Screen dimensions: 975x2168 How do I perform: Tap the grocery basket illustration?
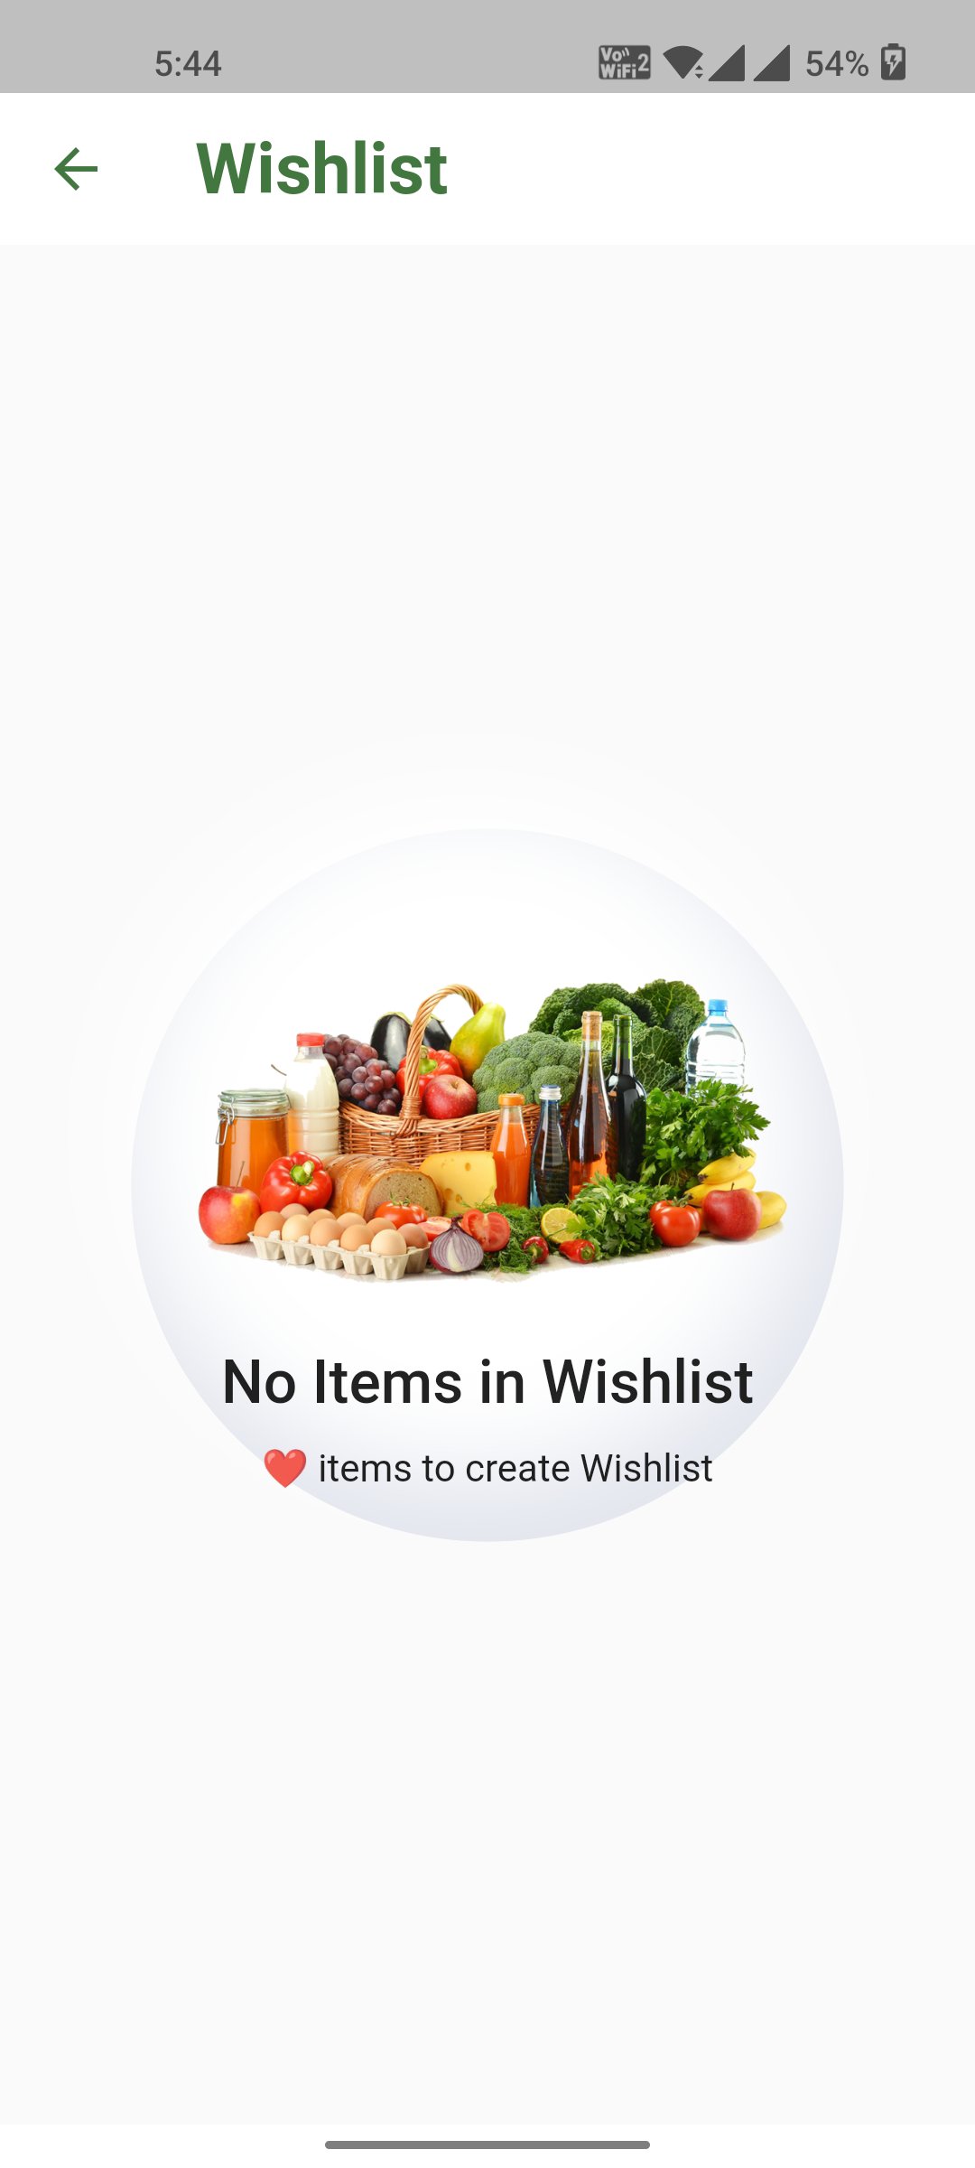coord(492,1131)
